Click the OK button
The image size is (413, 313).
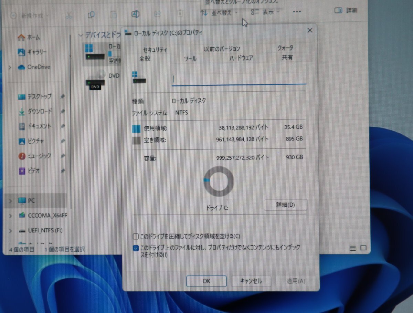[x=206, y=281]
